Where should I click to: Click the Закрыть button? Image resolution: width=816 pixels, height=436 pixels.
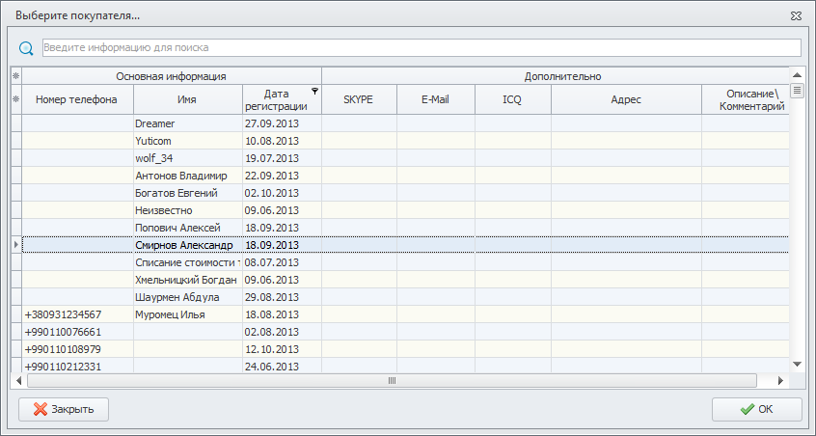(x=64, y=409)
